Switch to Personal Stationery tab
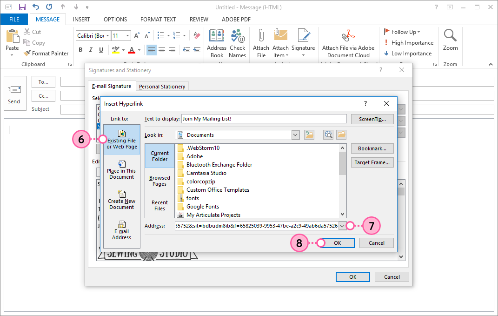Image resolution: width=498 pixels, height=316 pixels. [162, 87]
